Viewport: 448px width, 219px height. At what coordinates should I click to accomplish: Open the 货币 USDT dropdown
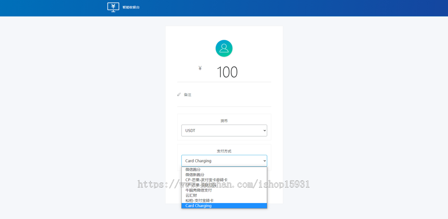(224, 130)
